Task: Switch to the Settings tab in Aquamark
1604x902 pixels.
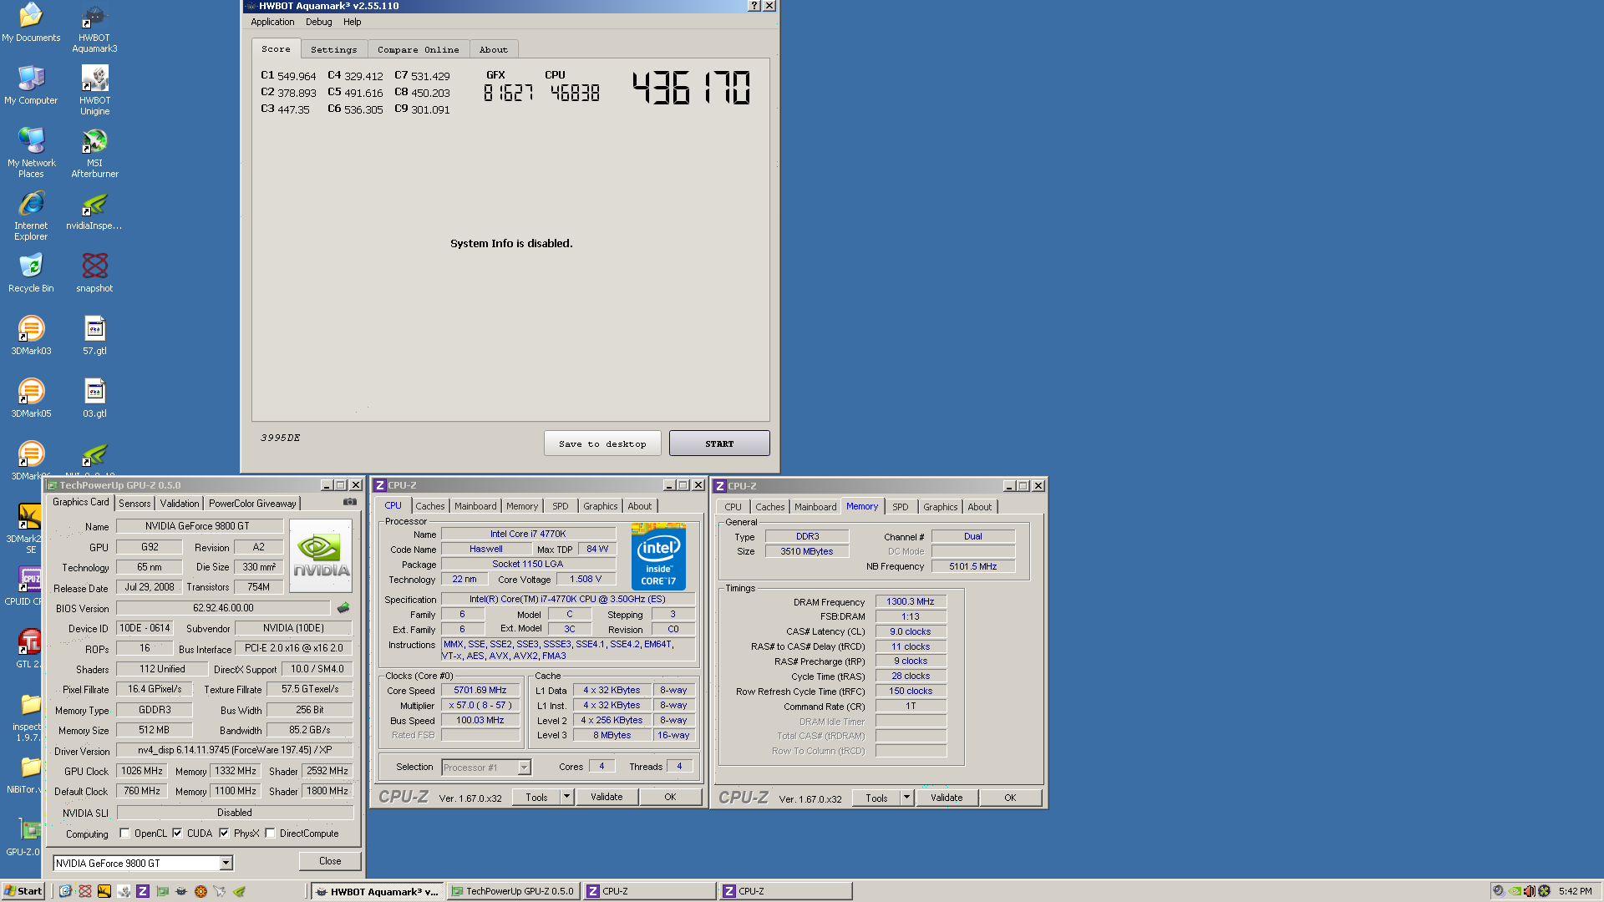Action: [x=333, y=49]
